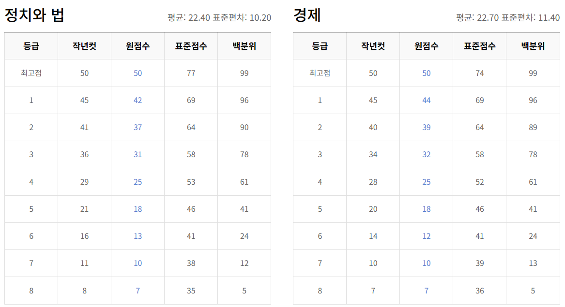Select 작년컷 '41' in 정치와 법 grade 2
Viewport: 565px width, 307px height.
[x=84, y=128]
